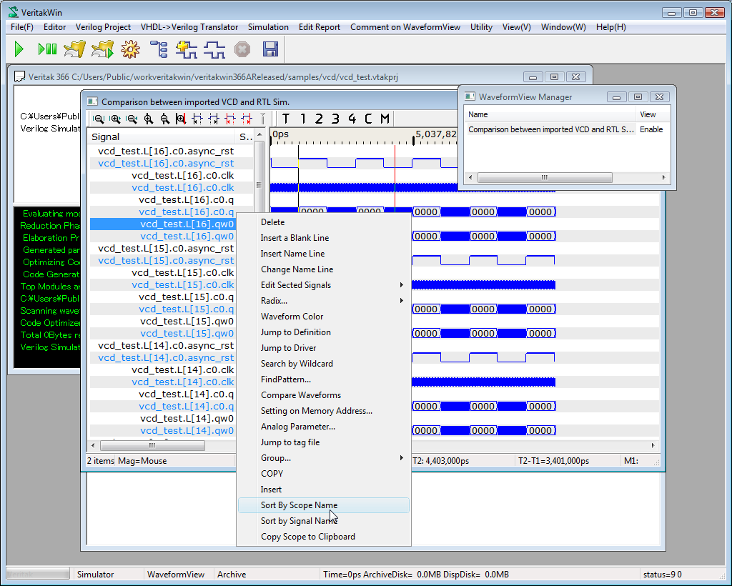The width and height of the screenshot is (732, 586).
Task: Open the Verilog Project menu
Action: pyautogui.click(x=103, y=27)
